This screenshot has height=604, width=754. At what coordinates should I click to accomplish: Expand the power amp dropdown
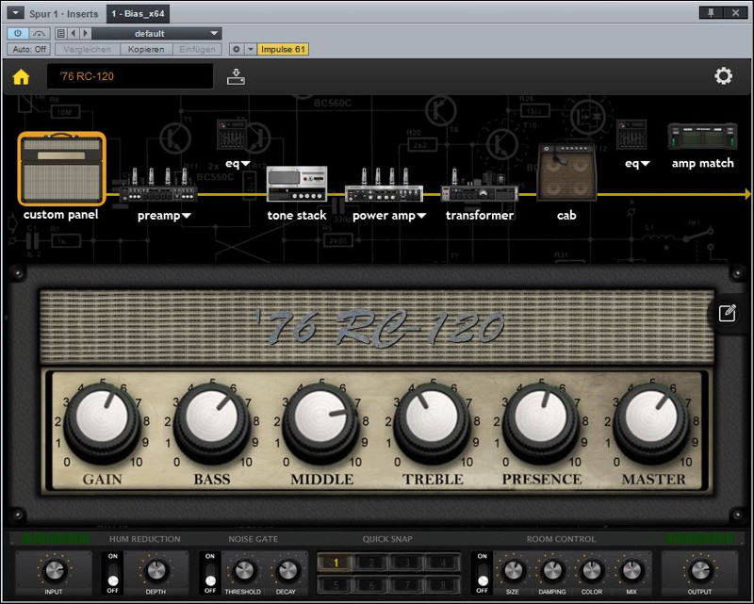(421, 216)
